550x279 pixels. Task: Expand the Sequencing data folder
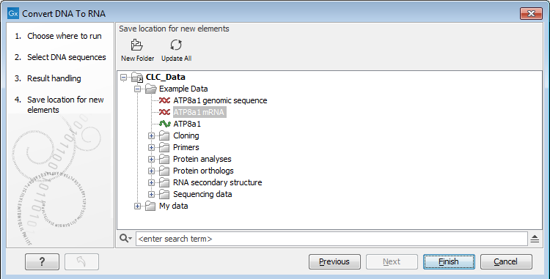coord(151,194)
